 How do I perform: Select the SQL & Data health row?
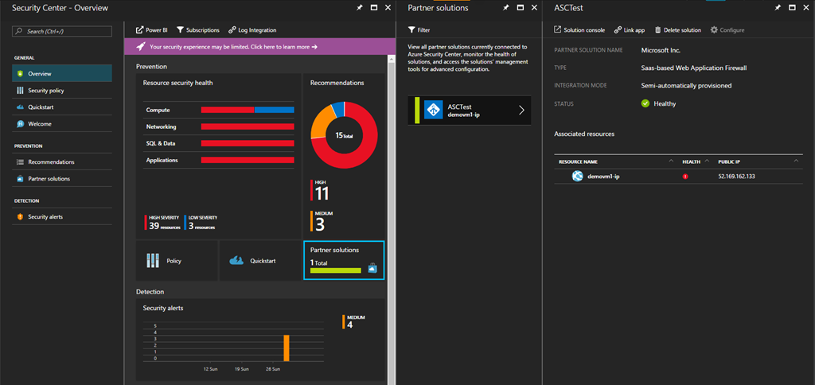(218, 143)
